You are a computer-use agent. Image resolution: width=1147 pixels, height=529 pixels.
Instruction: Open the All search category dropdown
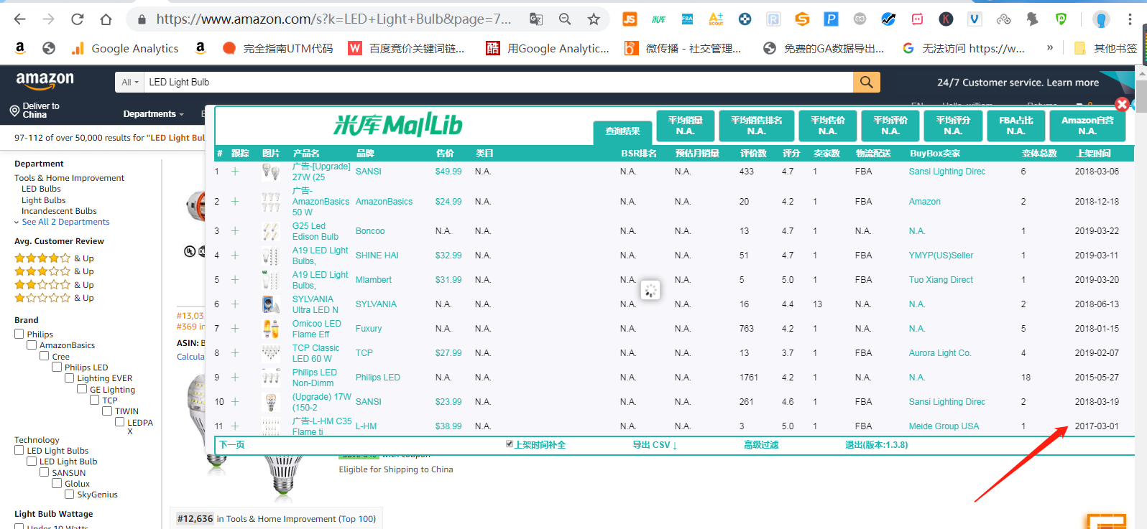129,82
